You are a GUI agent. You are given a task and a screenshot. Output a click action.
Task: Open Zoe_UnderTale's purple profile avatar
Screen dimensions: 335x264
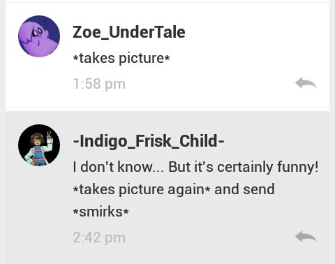tap(39, 36)
